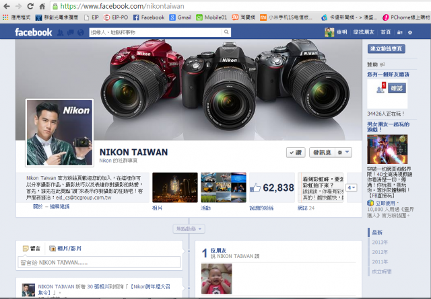Click the 62,838 likes tile

pyautogui.click(x=272, y=187)
